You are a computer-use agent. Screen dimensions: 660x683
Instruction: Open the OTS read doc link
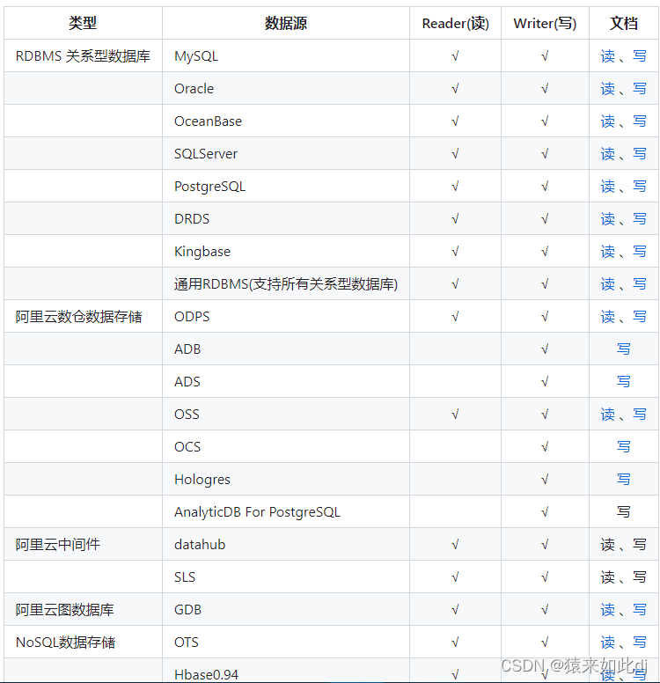coord(608,642)
